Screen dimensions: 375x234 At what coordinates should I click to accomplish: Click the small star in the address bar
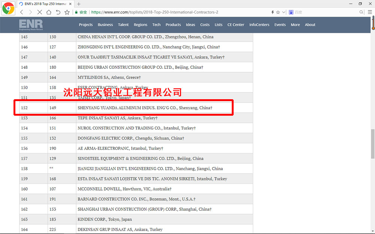tap(278, 12)
